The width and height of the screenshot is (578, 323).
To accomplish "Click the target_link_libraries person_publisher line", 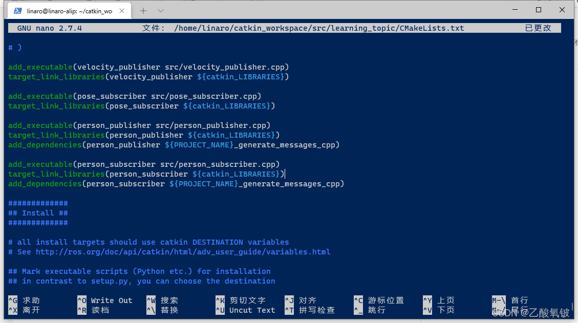I will coord(144,135).
